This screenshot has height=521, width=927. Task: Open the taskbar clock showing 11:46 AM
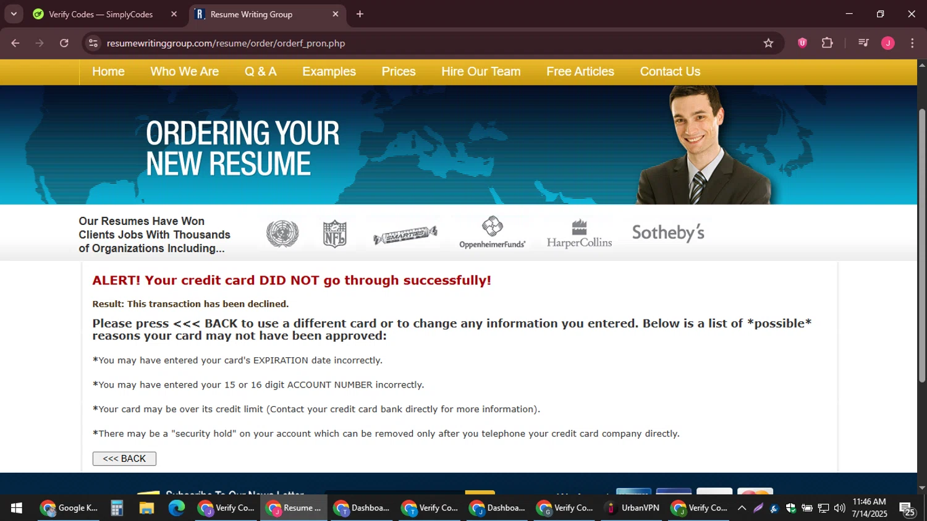pyautogui.click(x=870, y=508)
